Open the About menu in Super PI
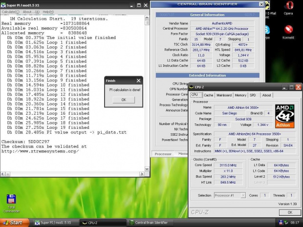This screenshot has width=303, height=227. [31, 12]
